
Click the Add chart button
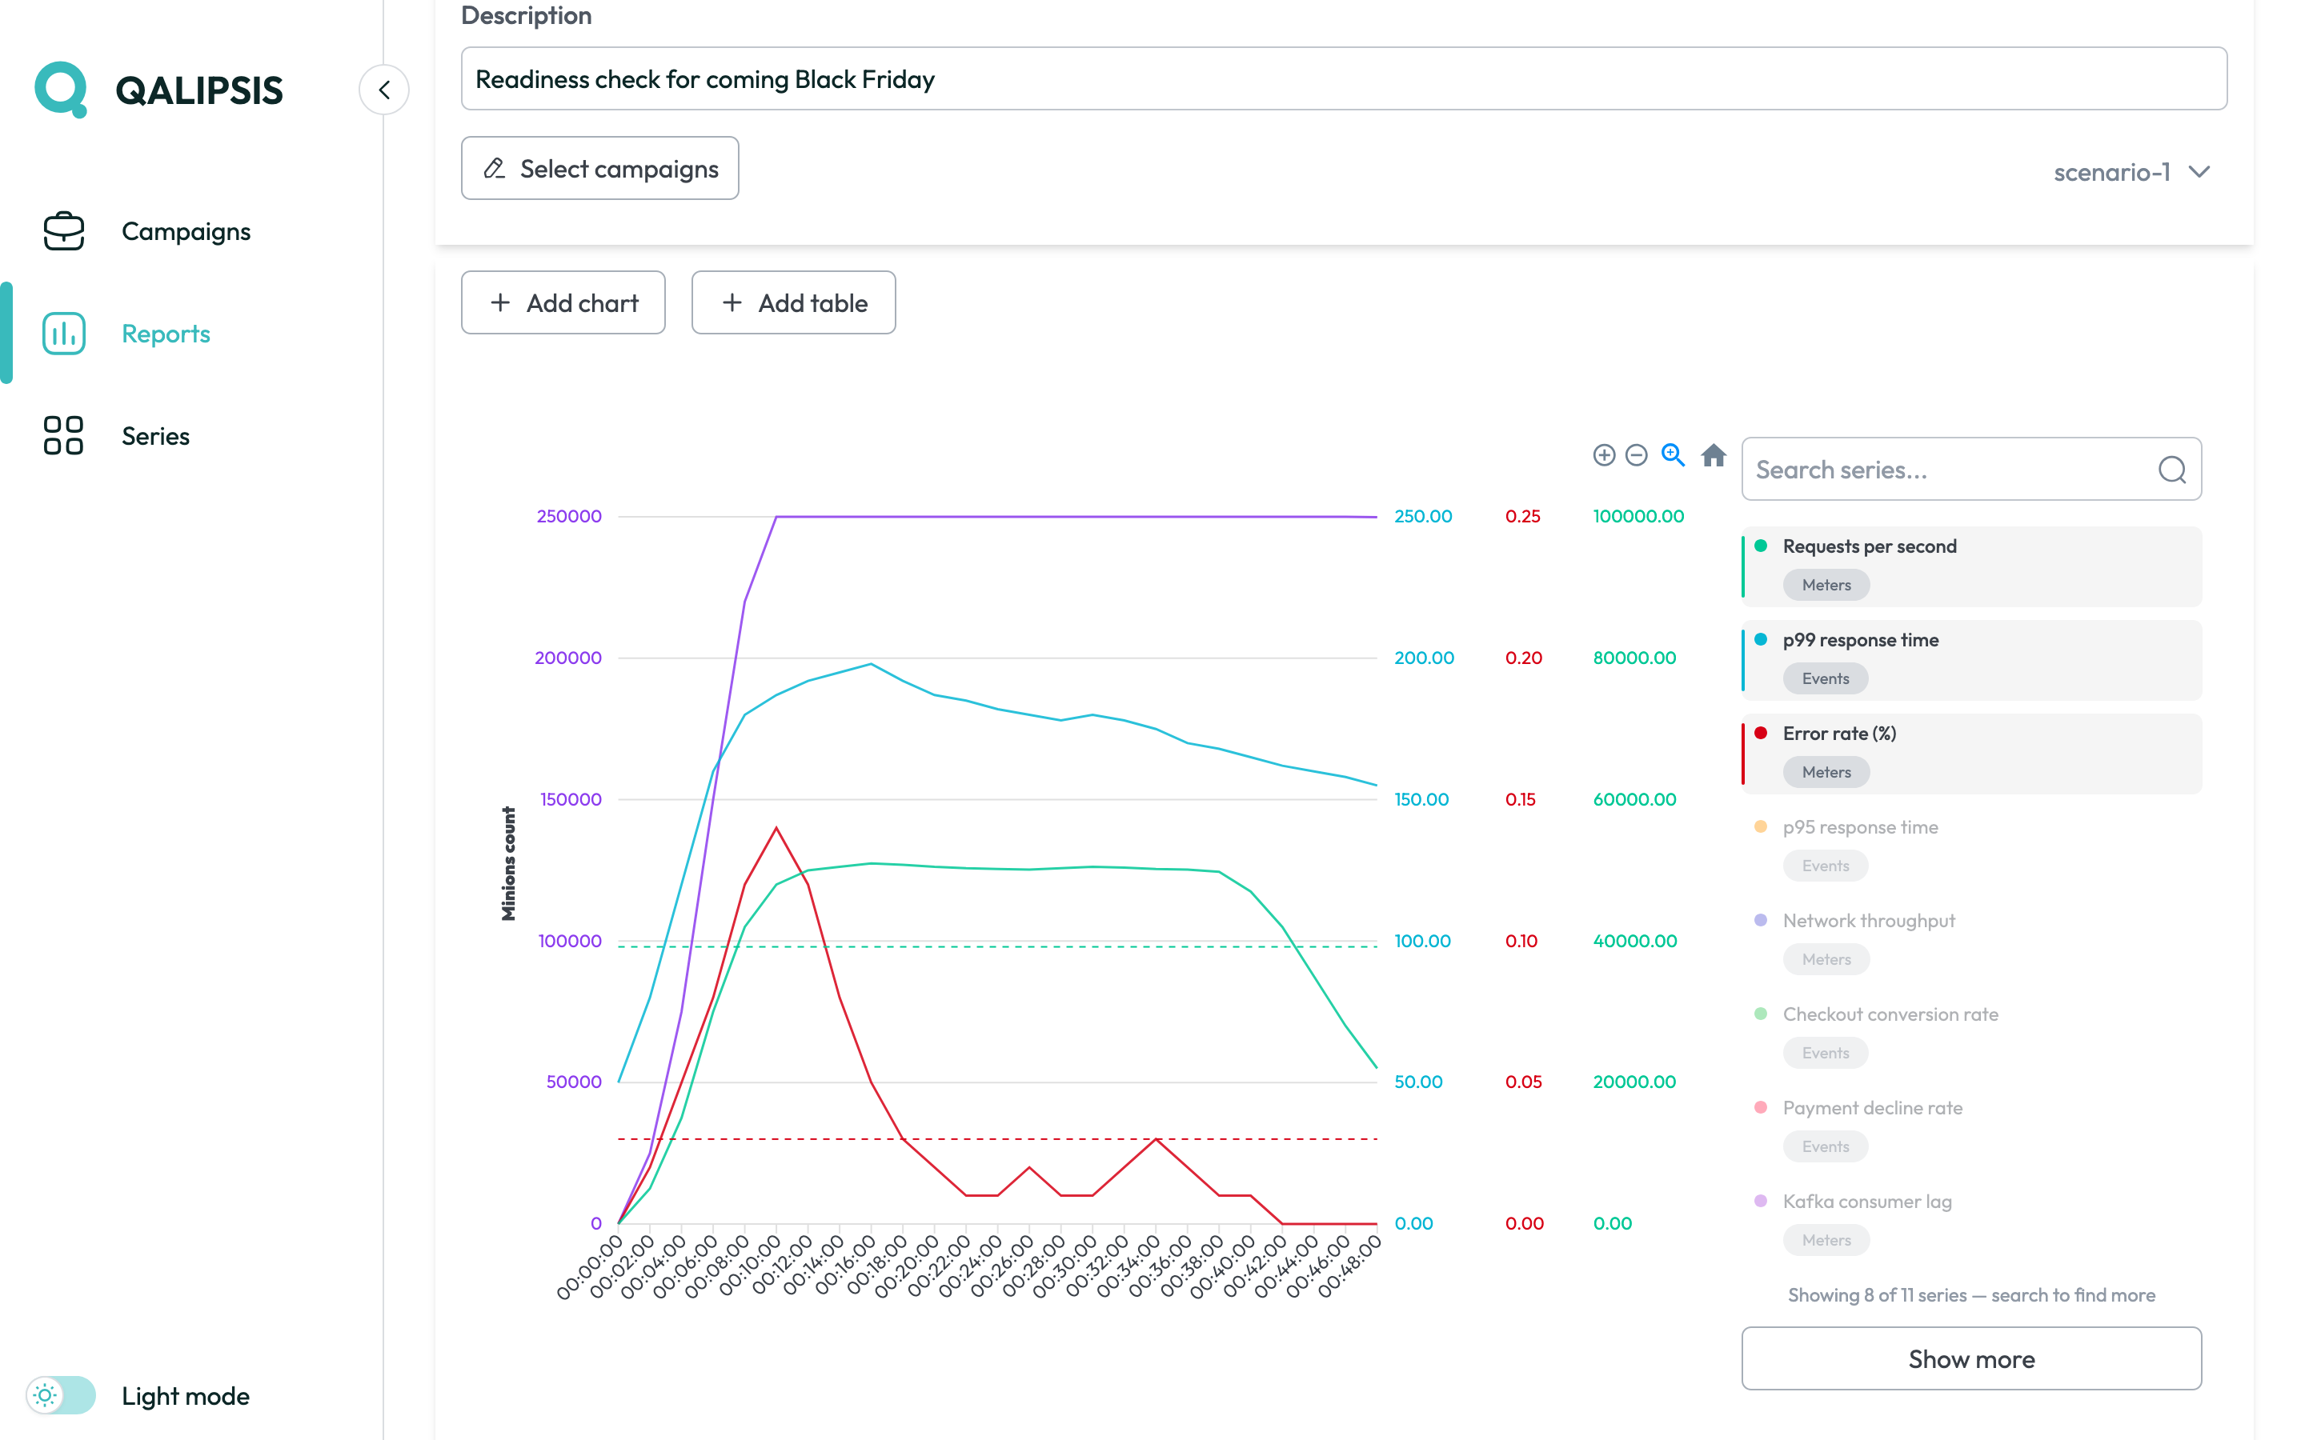tap(563, 303)
